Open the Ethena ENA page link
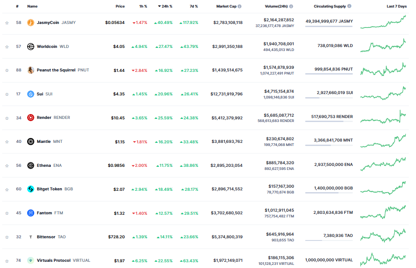 click(x=49, y=166)
